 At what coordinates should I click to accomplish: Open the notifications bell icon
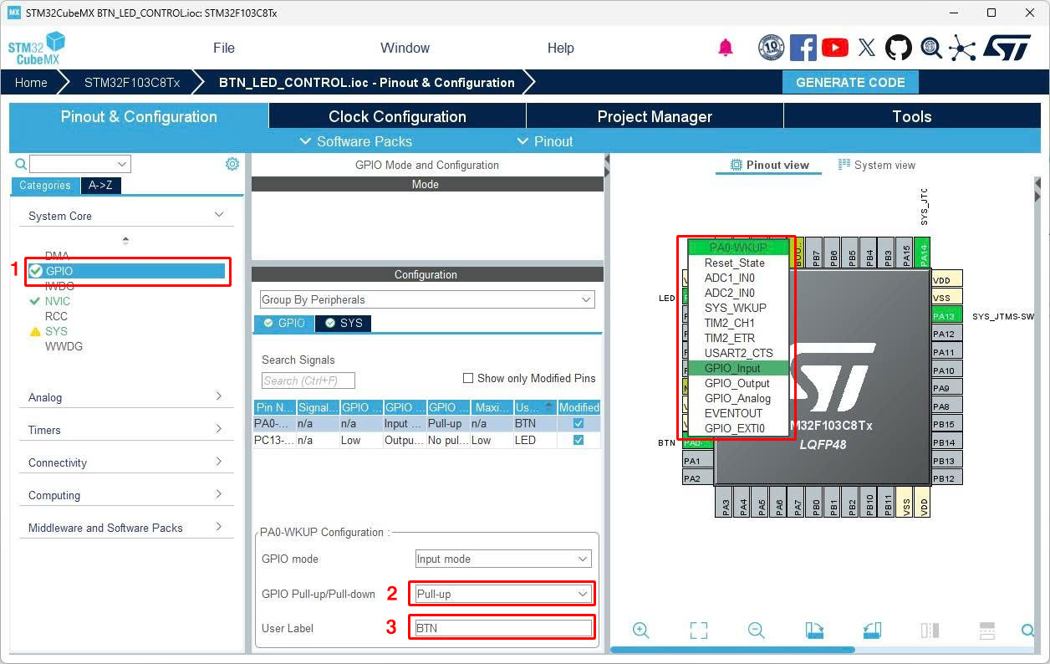(x=726, y=48)
